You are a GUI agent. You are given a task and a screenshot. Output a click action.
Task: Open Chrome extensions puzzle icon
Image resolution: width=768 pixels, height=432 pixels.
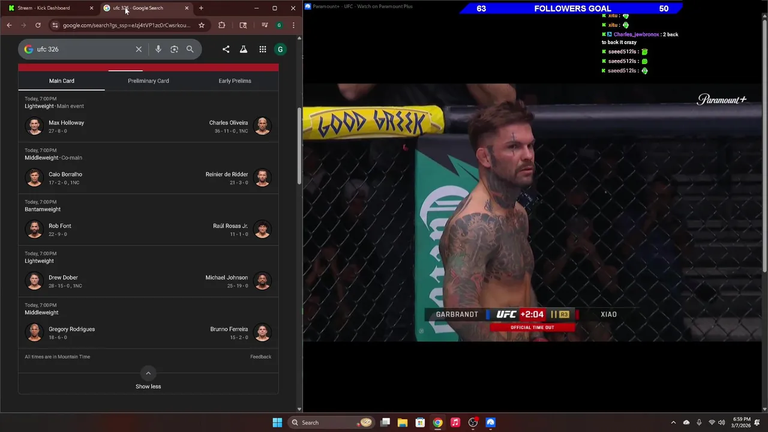(222, 25)
